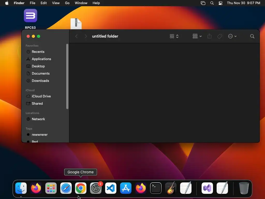This screenshot has height=199, width=265.
Task: Select Desktop in the sidebar
Action: point(38,66)
